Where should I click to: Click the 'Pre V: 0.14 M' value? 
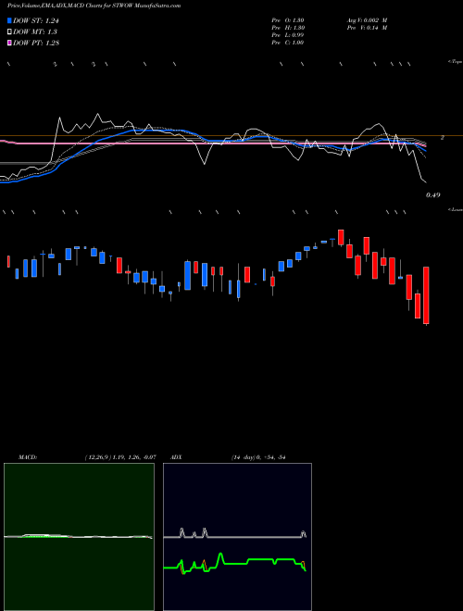click(367, 28)
